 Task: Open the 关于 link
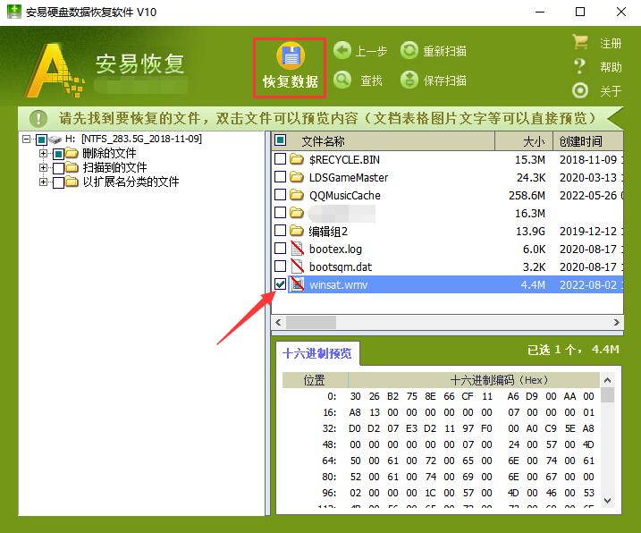611,91
